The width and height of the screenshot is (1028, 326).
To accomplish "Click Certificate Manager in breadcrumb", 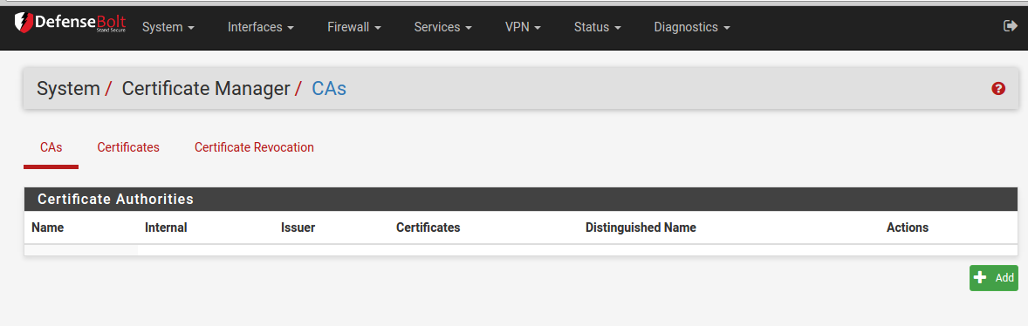I will tap(206, 88).
